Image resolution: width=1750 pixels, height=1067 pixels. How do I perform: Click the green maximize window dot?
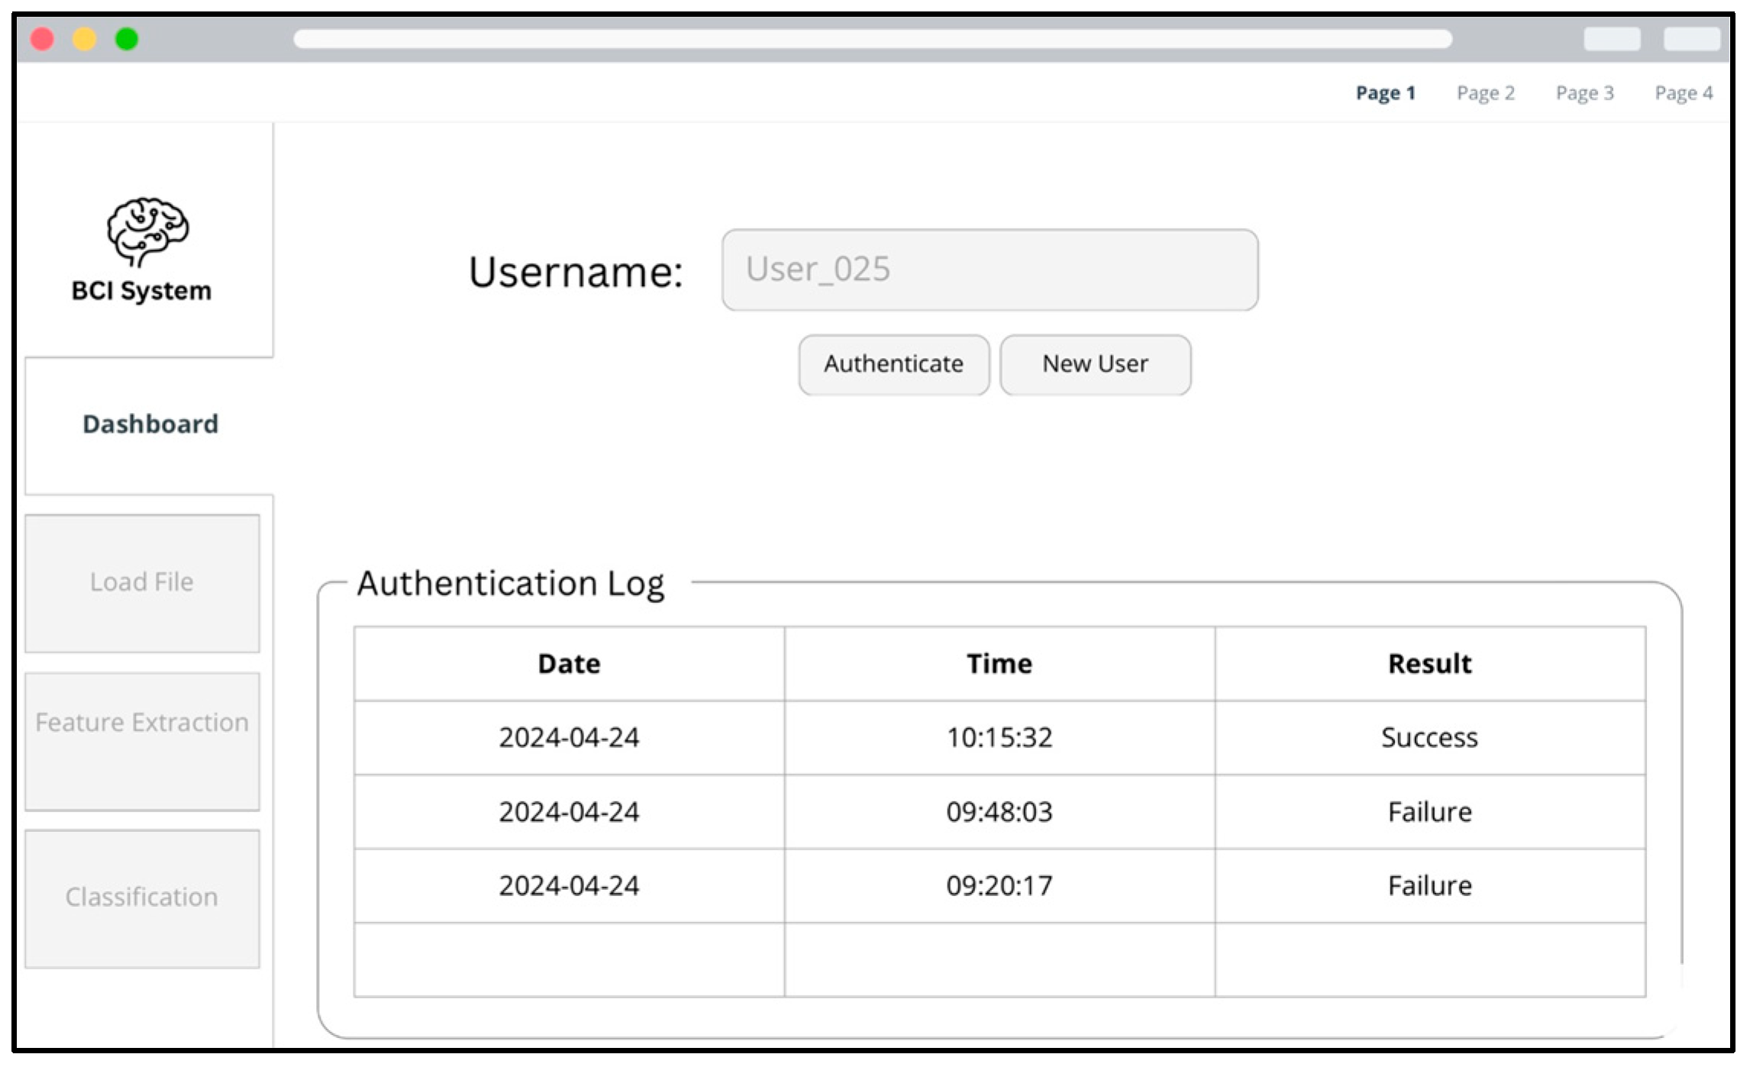click(x=127, y=39)
